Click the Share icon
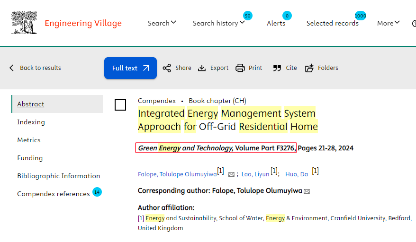 (x=167, y=68)
